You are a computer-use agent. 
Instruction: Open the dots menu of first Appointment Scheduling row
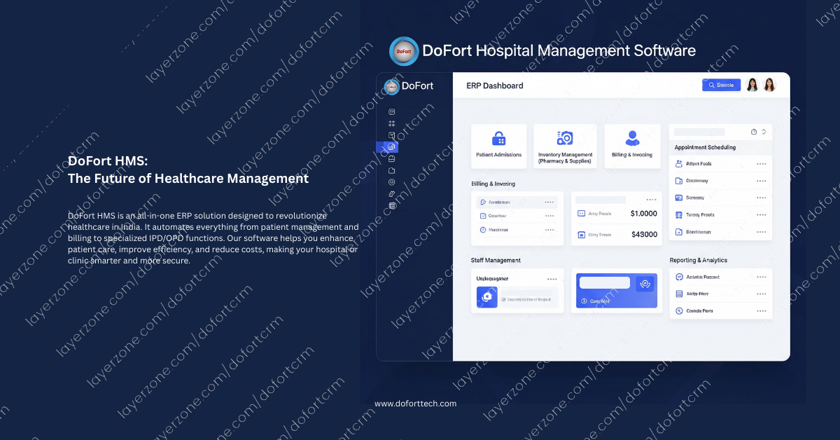[761, 164]
